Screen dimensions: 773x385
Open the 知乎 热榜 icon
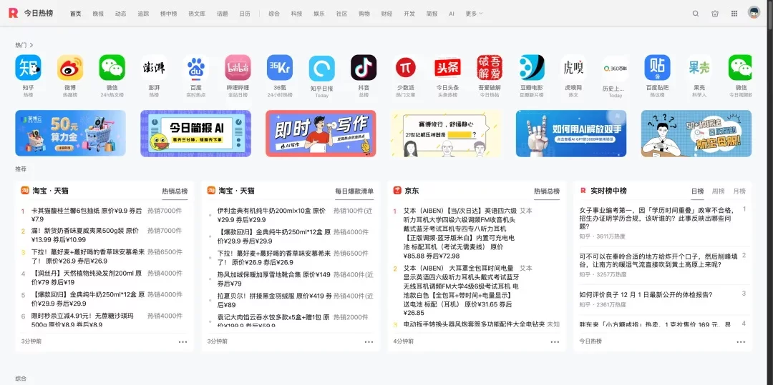[28, 68]
